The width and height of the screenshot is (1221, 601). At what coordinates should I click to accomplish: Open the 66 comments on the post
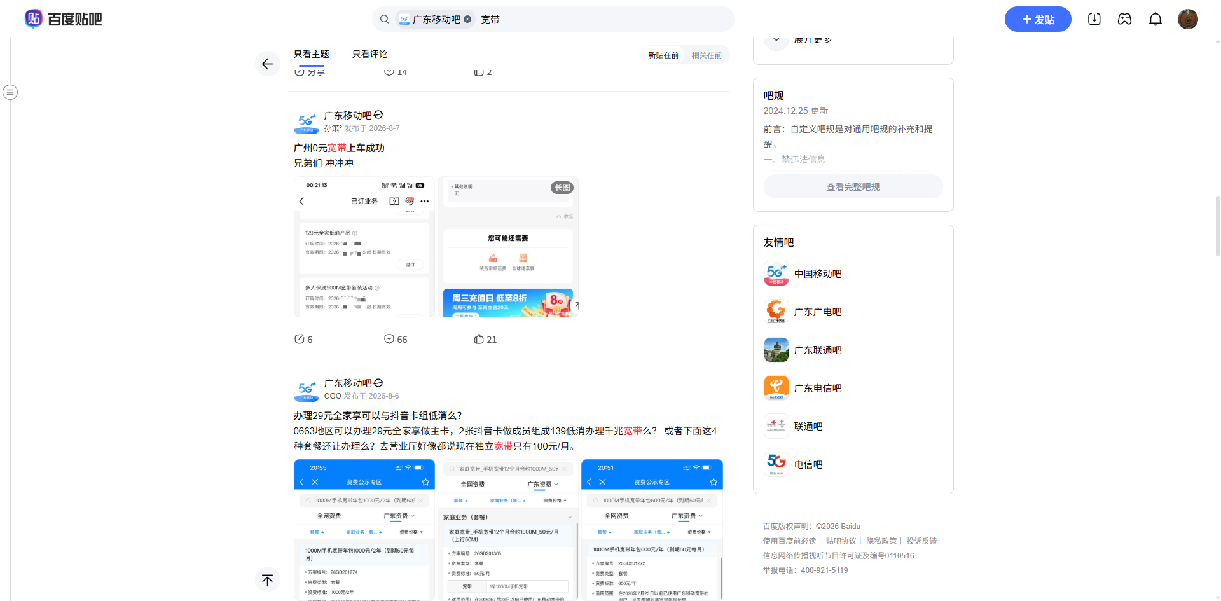pos(396,340)
